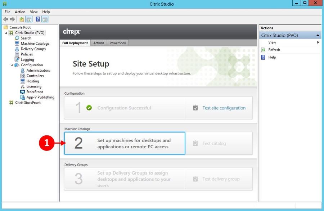The image size is (324, 211).
Task: Open the Help menu in menu bar
Action: [x=46, y=12]
